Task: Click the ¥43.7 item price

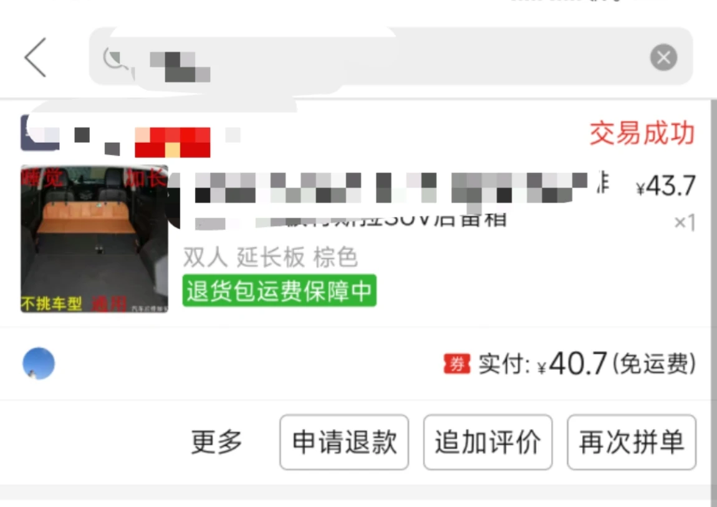Action: click(666, 186)
